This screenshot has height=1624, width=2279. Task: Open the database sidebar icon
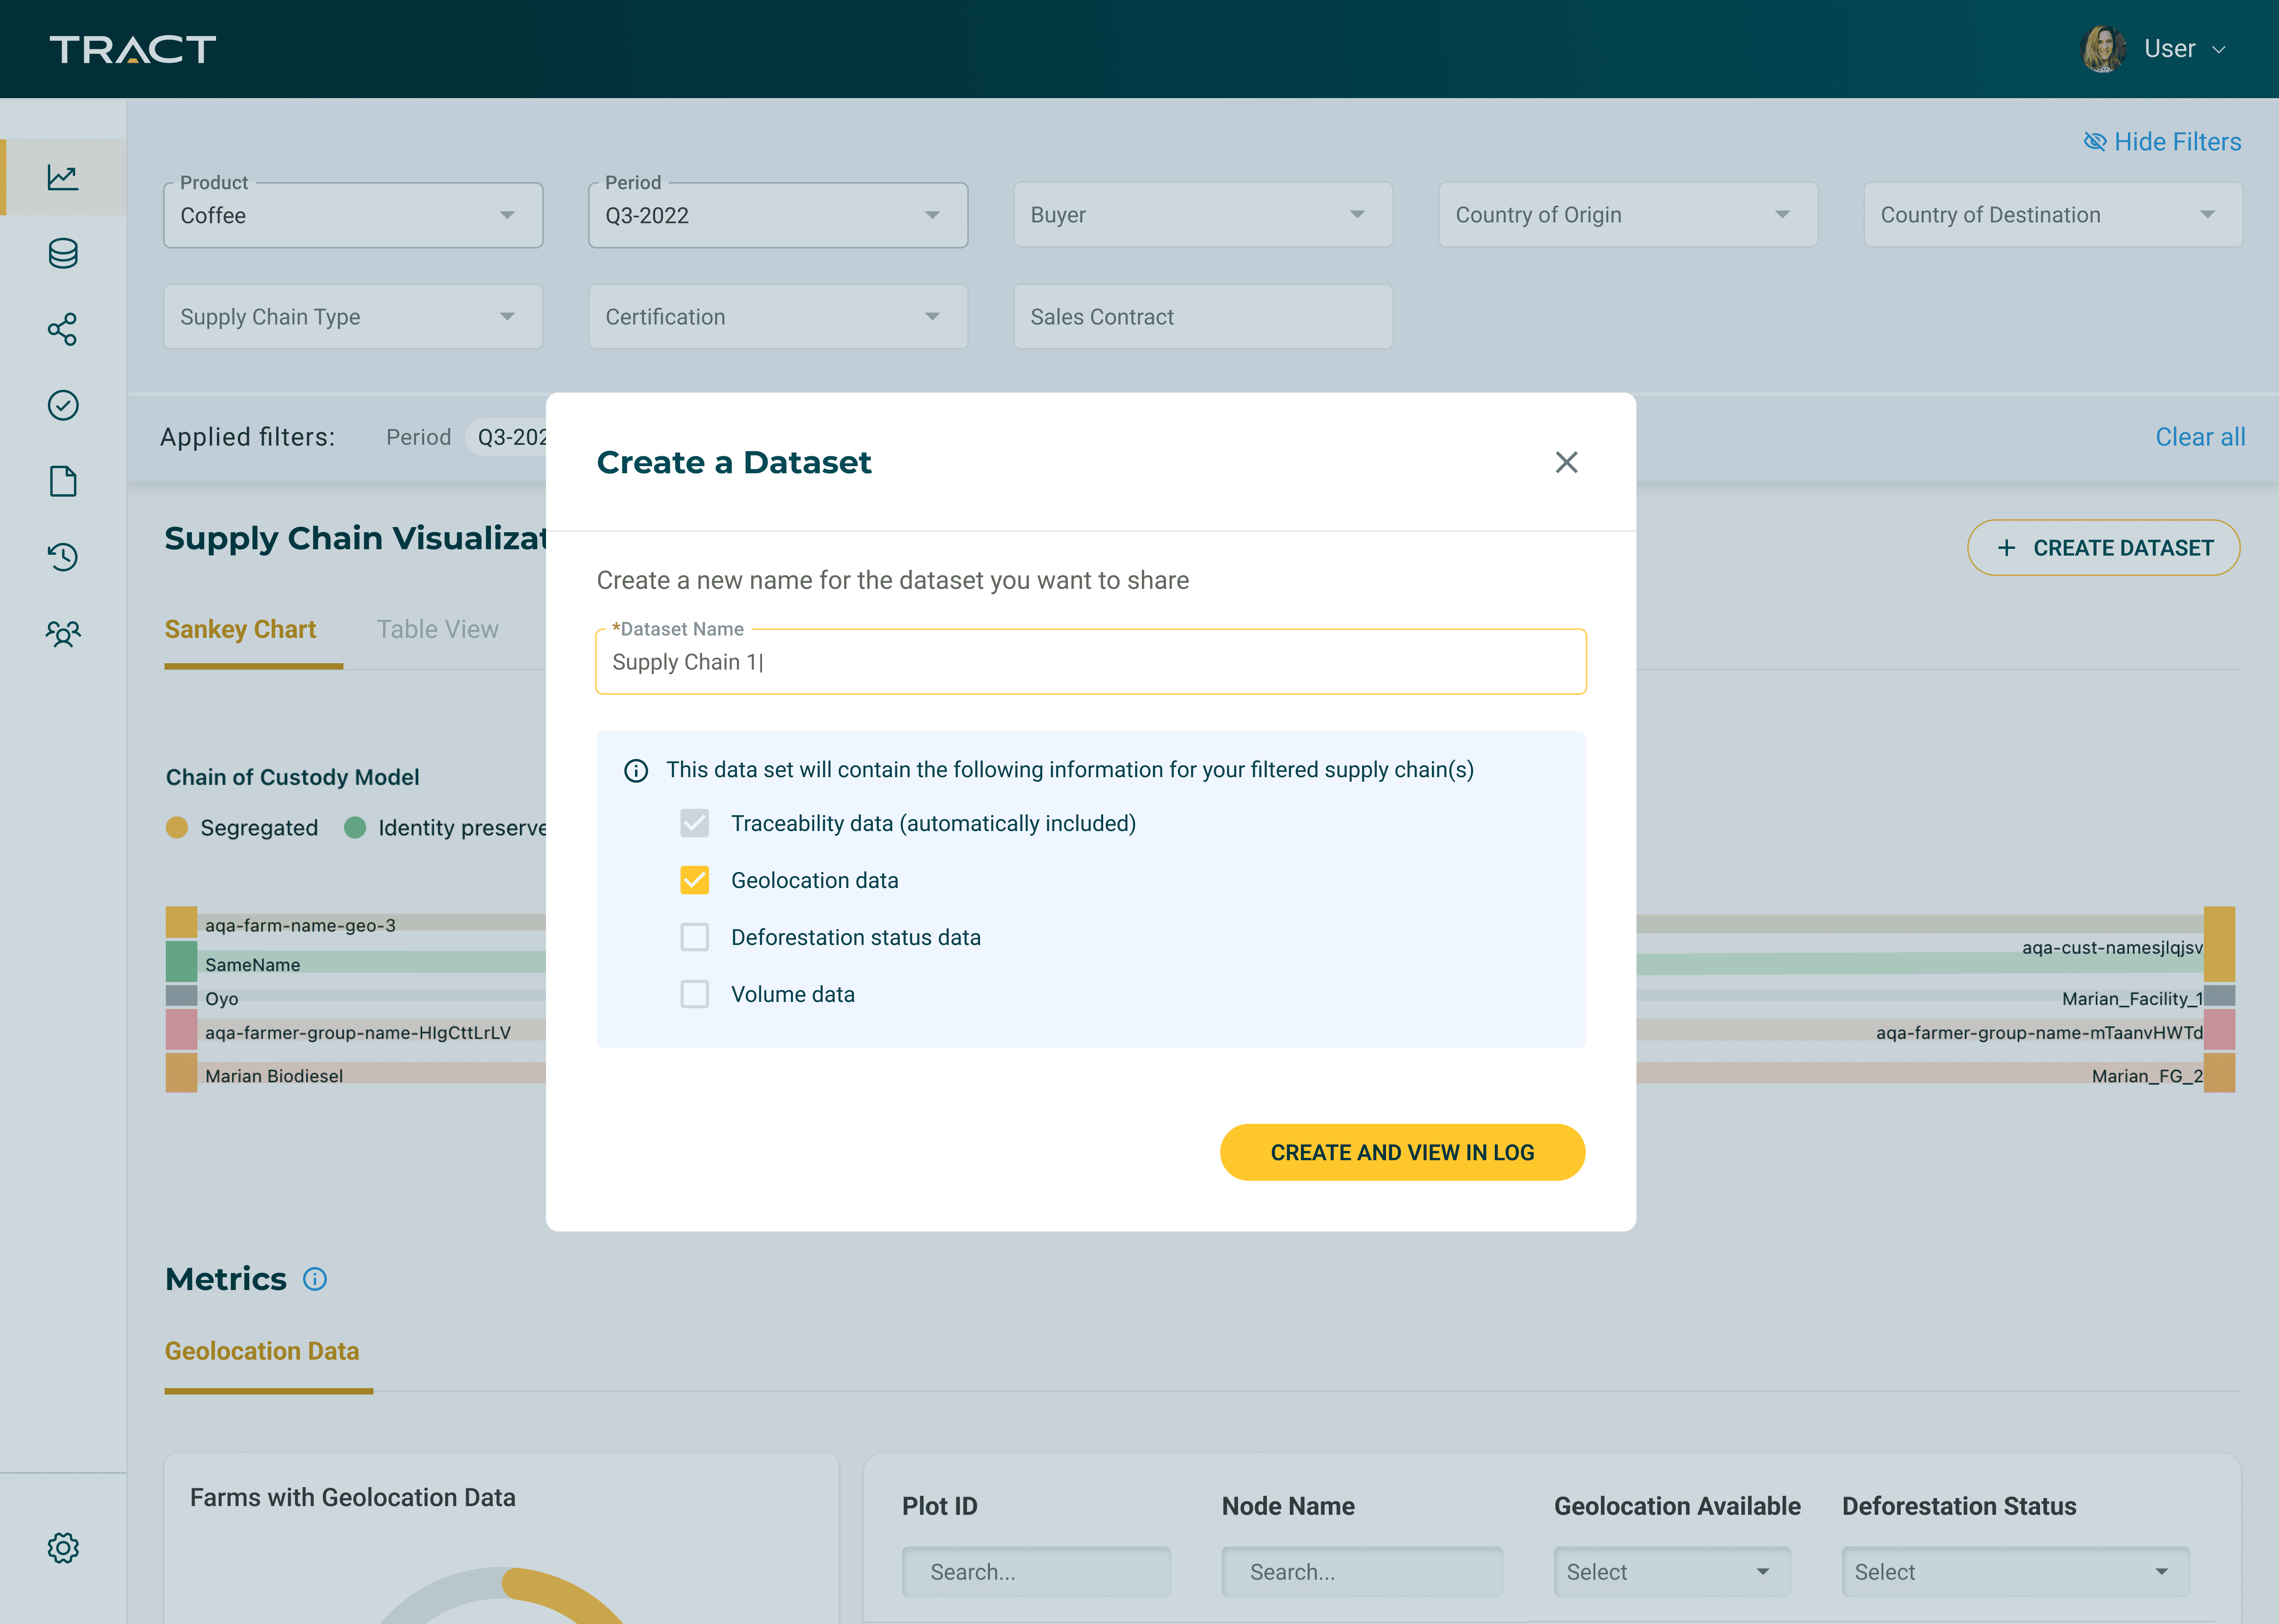(x=63, y=253)
